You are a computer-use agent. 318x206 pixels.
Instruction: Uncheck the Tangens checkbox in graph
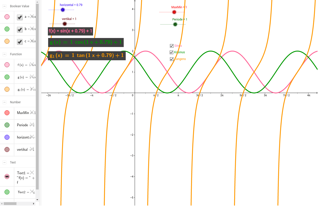coord(172,59)
